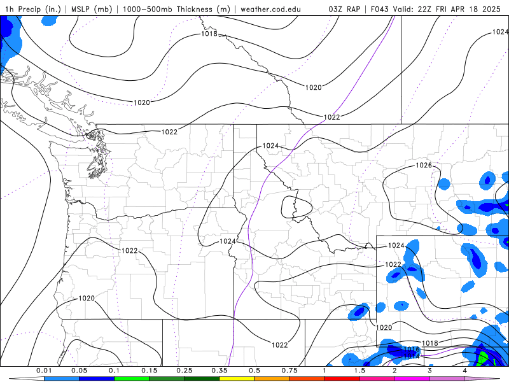Click the 1022 isobar label at the Washington-Canada border
This screenshot has width=509, height=382.
[169, 132]
